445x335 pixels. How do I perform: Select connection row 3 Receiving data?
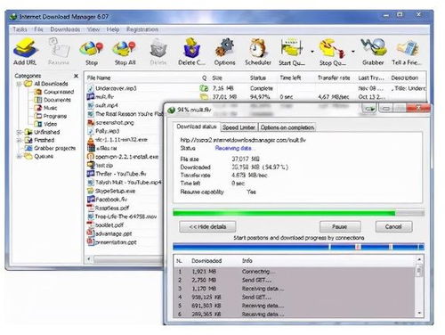295,289
